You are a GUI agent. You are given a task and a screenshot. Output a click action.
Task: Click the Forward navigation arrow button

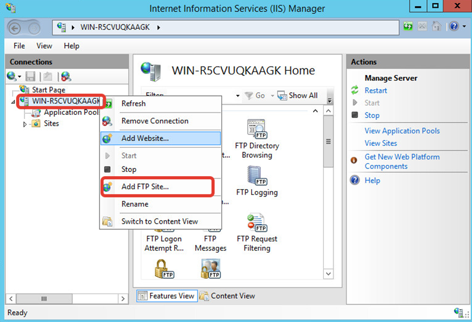pyautogui.click(x=34, y=29)
